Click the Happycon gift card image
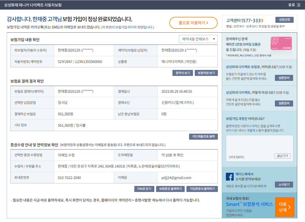 point(281,44)
